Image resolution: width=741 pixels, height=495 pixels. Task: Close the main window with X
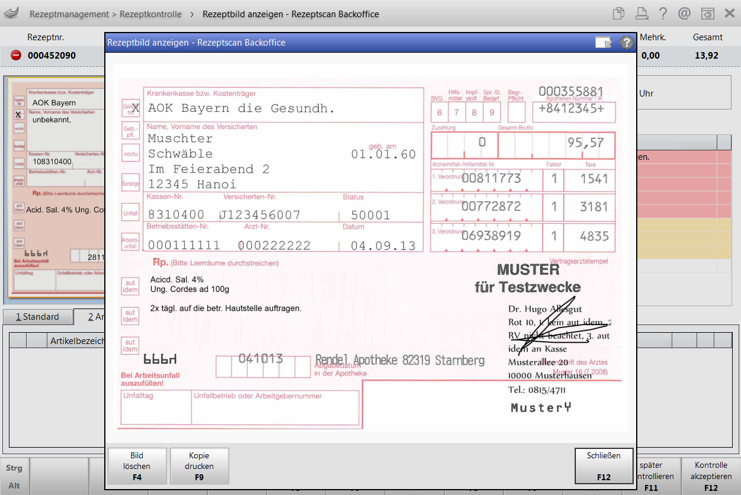(x=729, y=13)
